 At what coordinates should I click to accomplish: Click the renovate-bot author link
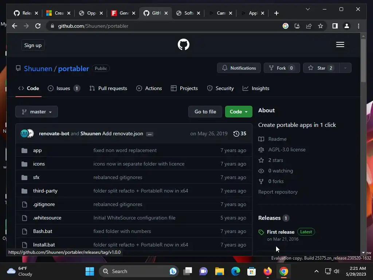click(x=54, y=133)
